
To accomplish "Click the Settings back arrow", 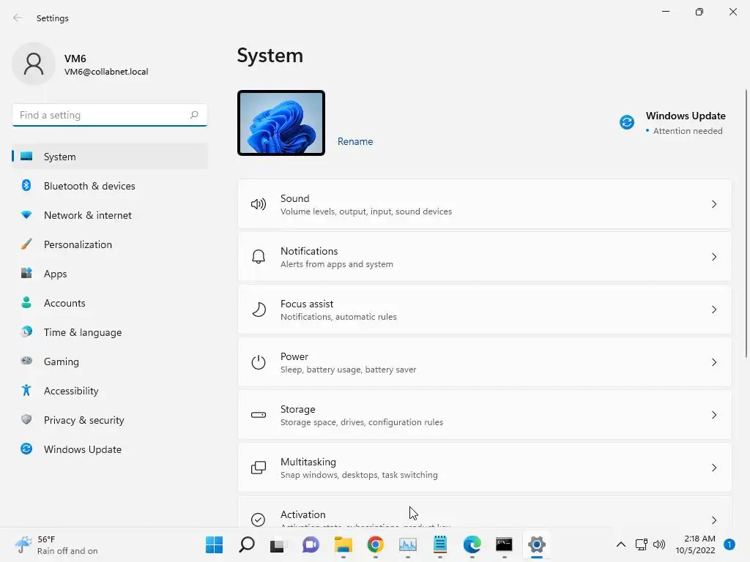I will click(18, 18).
